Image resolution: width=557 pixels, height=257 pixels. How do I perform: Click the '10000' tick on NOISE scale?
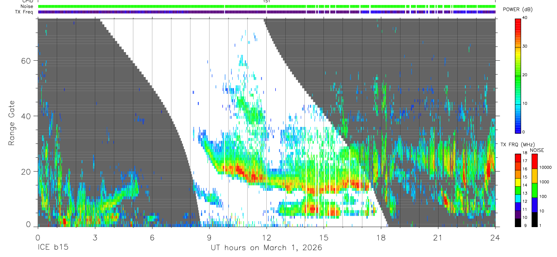click(x=545, y=168)
